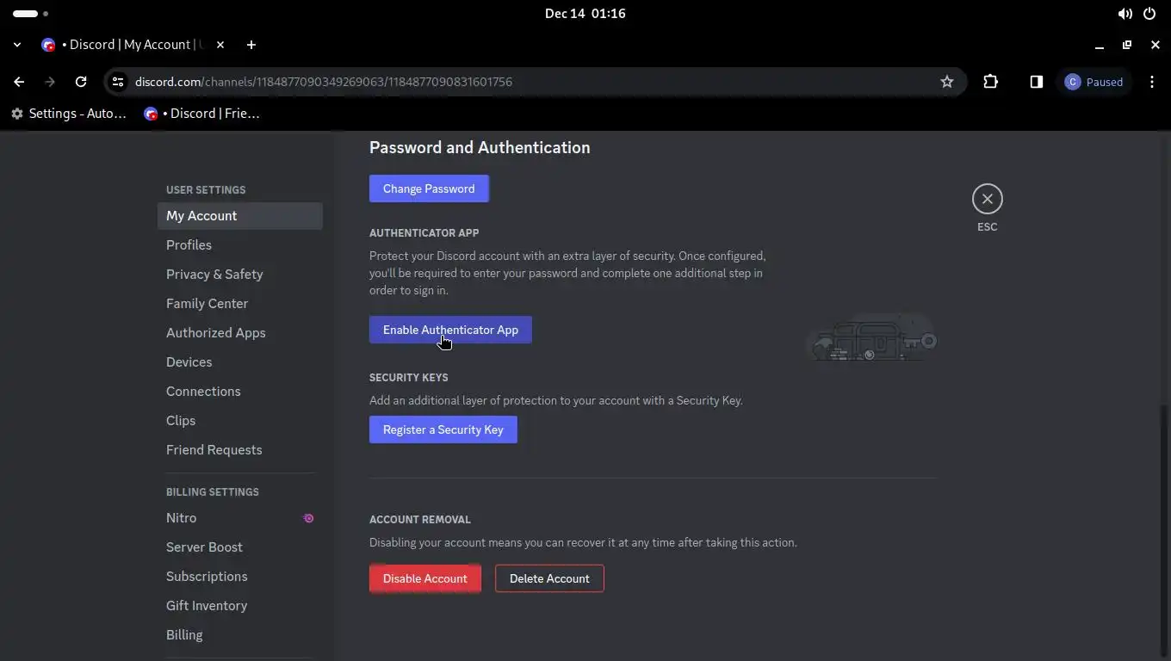1171x661 pixels.
Task: Go to Authorized Apps settings
Action: tap(215, 333)
